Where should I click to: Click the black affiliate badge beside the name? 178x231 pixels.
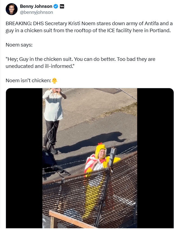coord(62,6)
